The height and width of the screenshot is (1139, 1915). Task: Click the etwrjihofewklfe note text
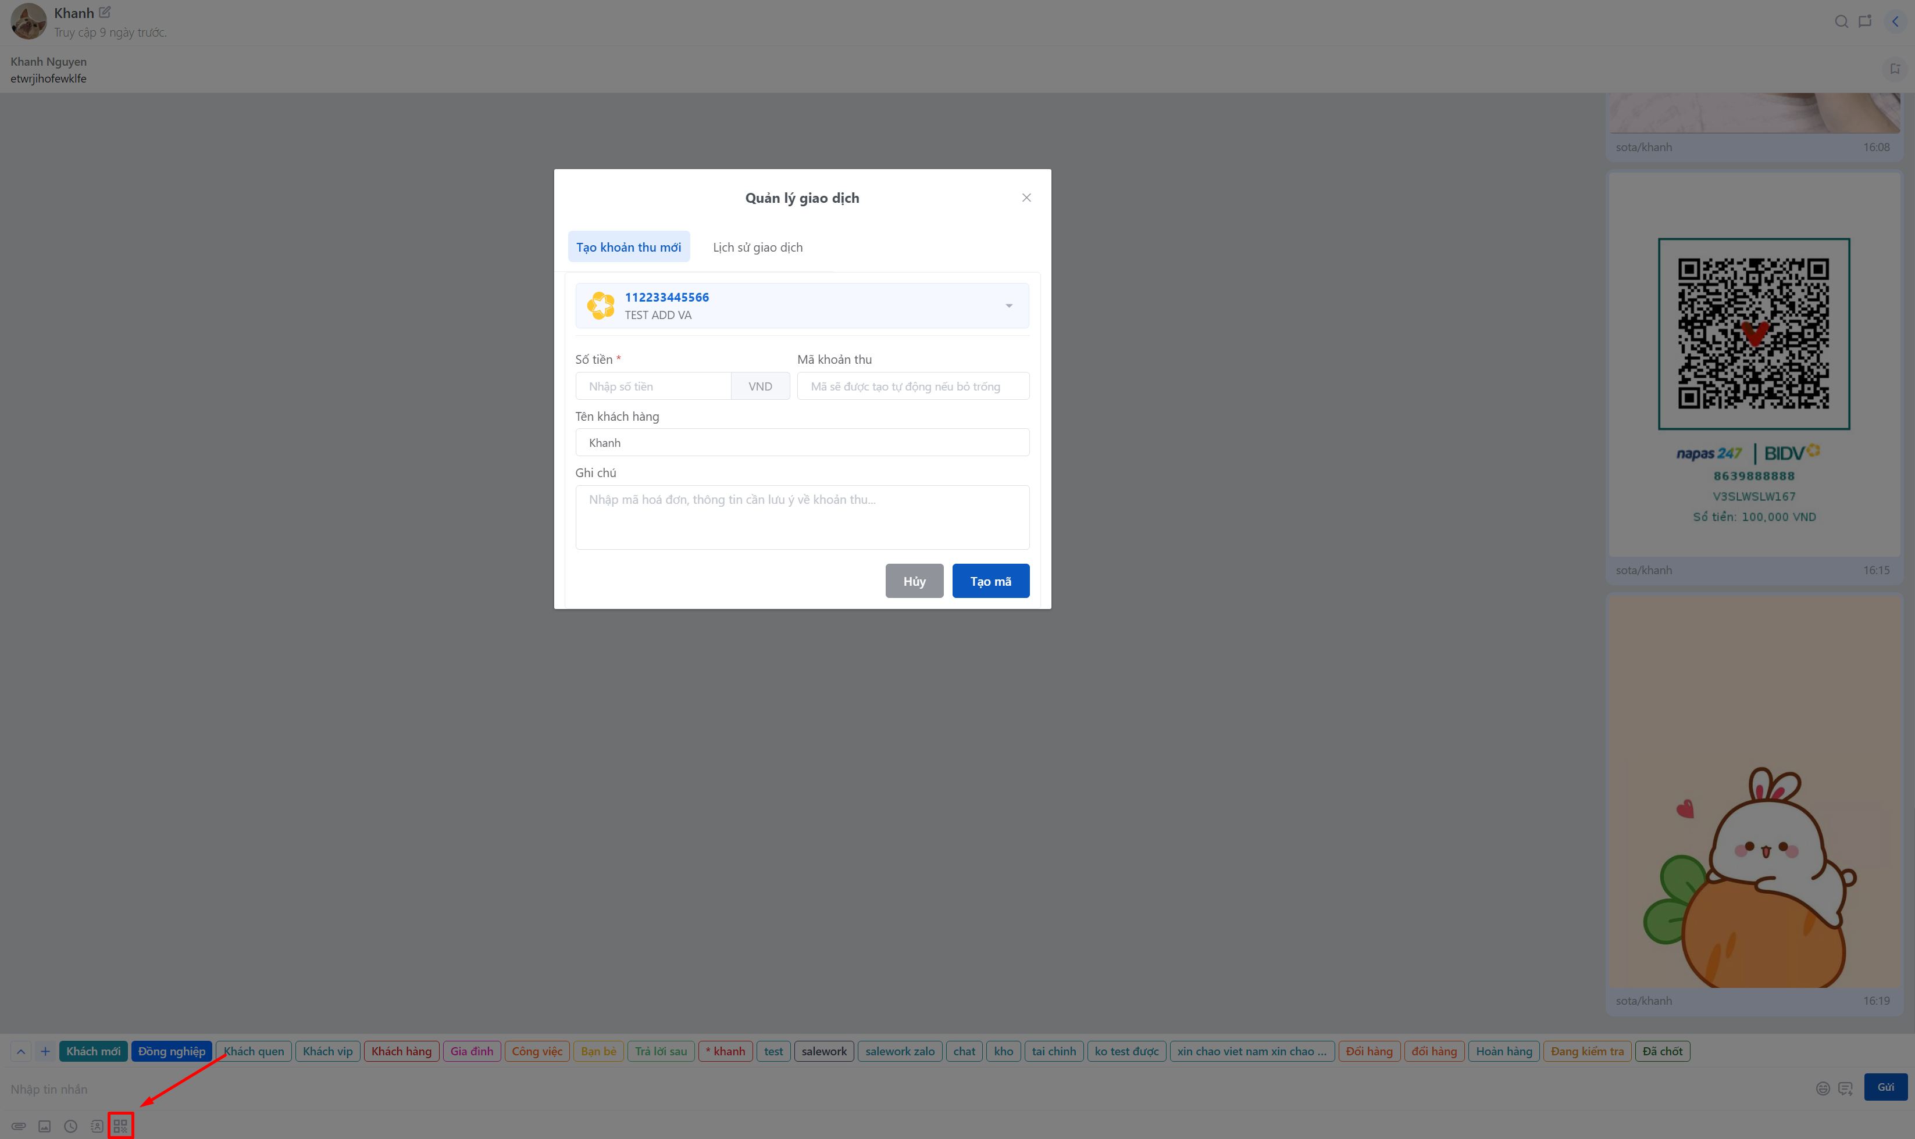[48, 78]
